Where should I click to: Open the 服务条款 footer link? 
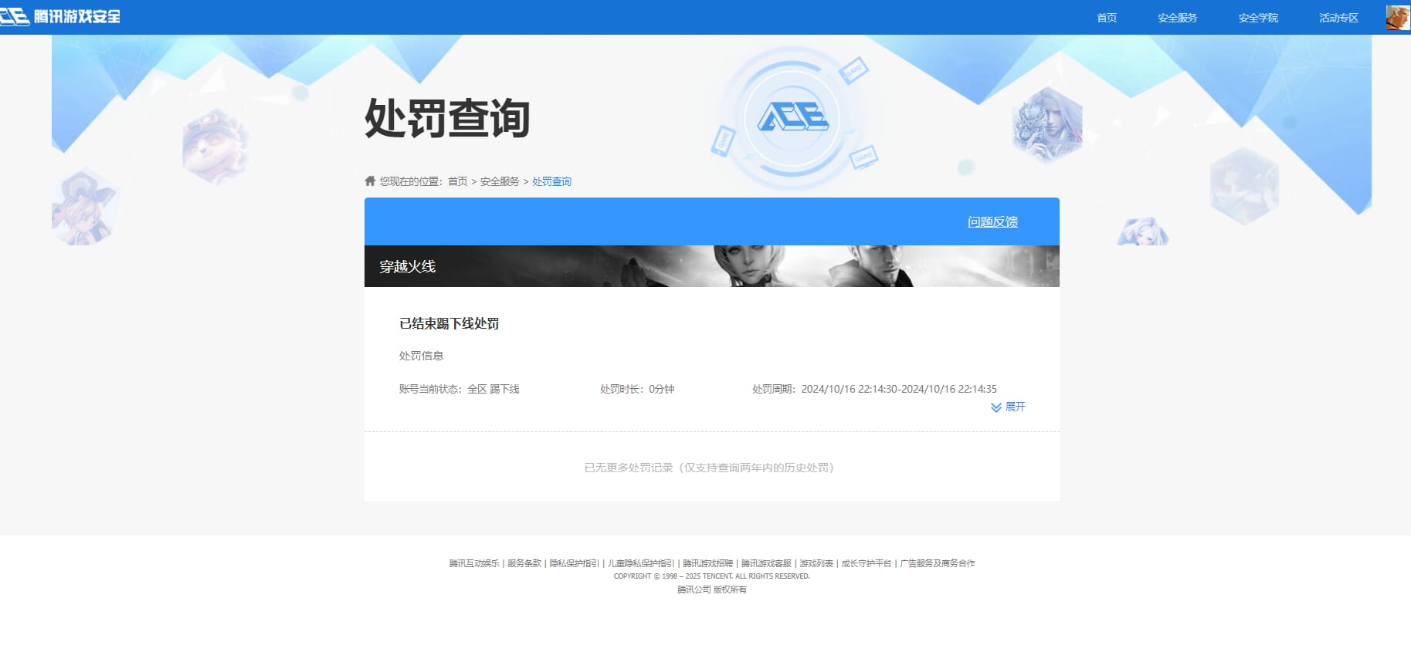pyautogui.click(x=524, y=563)
